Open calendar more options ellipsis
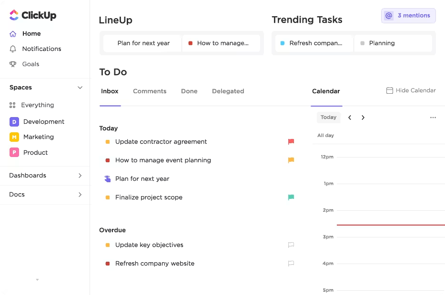445x295 pixels. coord(433,118)
